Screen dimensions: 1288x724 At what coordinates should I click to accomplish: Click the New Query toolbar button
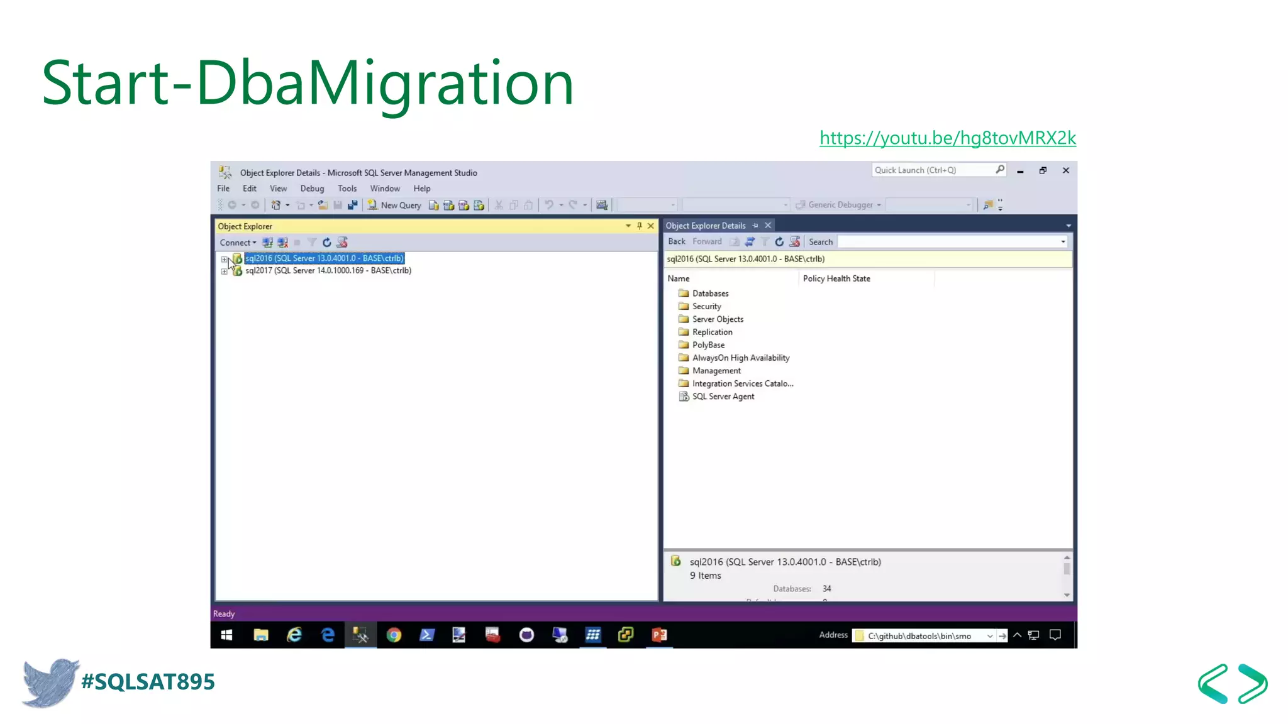tap(394, 205)
